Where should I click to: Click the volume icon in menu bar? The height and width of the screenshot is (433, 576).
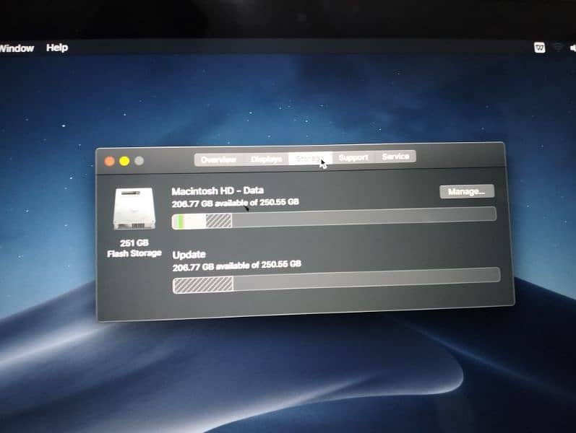(x=572, y=48)
